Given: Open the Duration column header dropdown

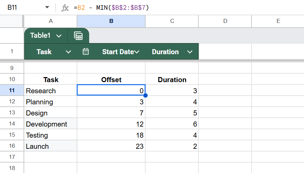Looking at the screenshot, I should pyautogui.click(x=190, y=52).
